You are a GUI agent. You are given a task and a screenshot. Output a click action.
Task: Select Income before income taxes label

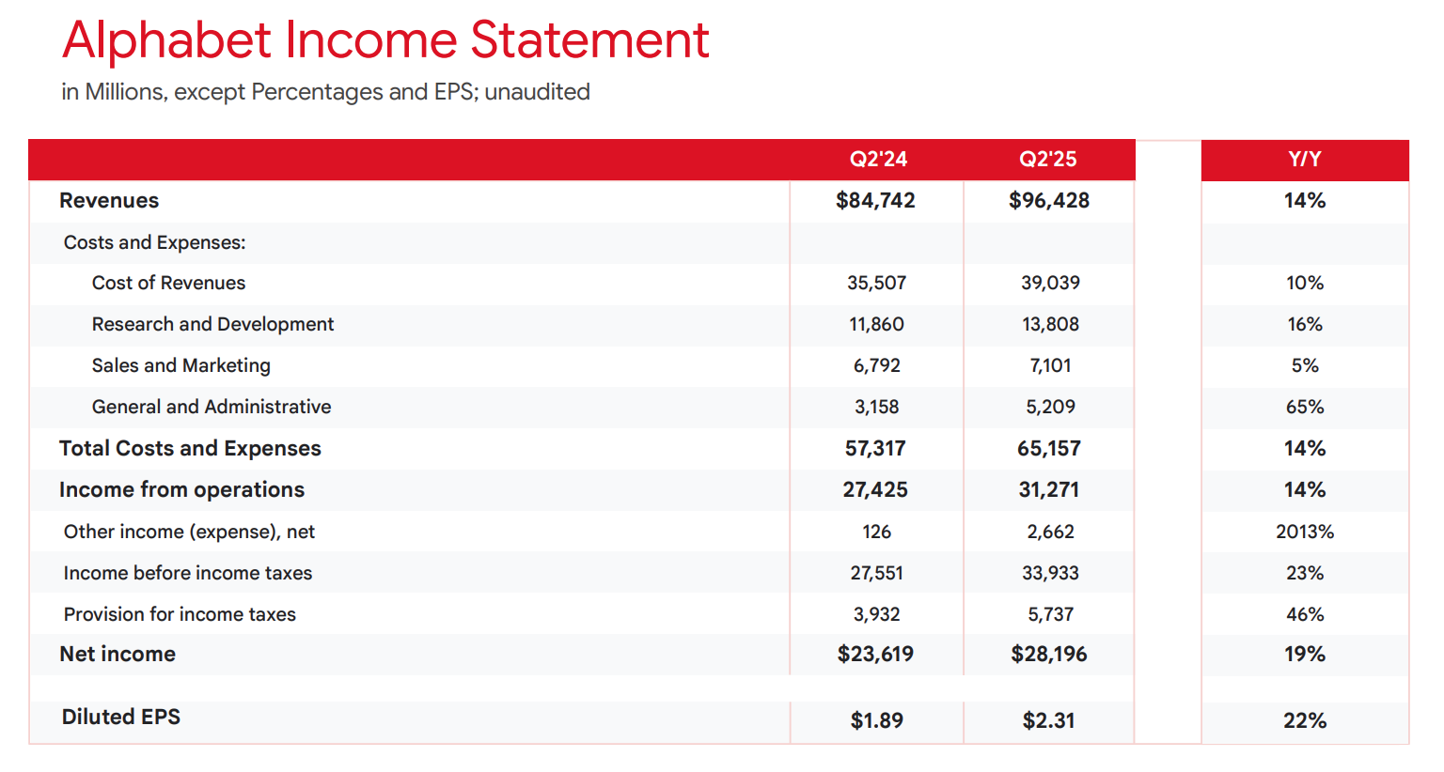click(187, 573)
